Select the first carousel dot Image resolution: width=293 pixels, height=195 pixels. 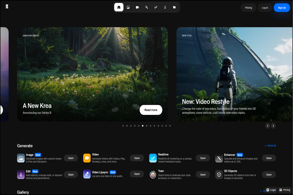(123, 126)
